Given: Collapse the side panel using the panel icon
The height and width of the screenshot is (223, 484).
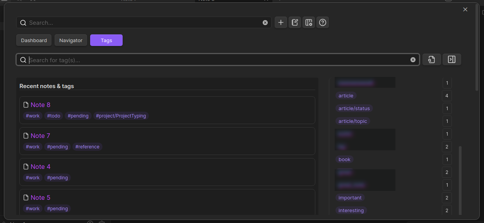Looking at the screenshot, I should (452, 59).
